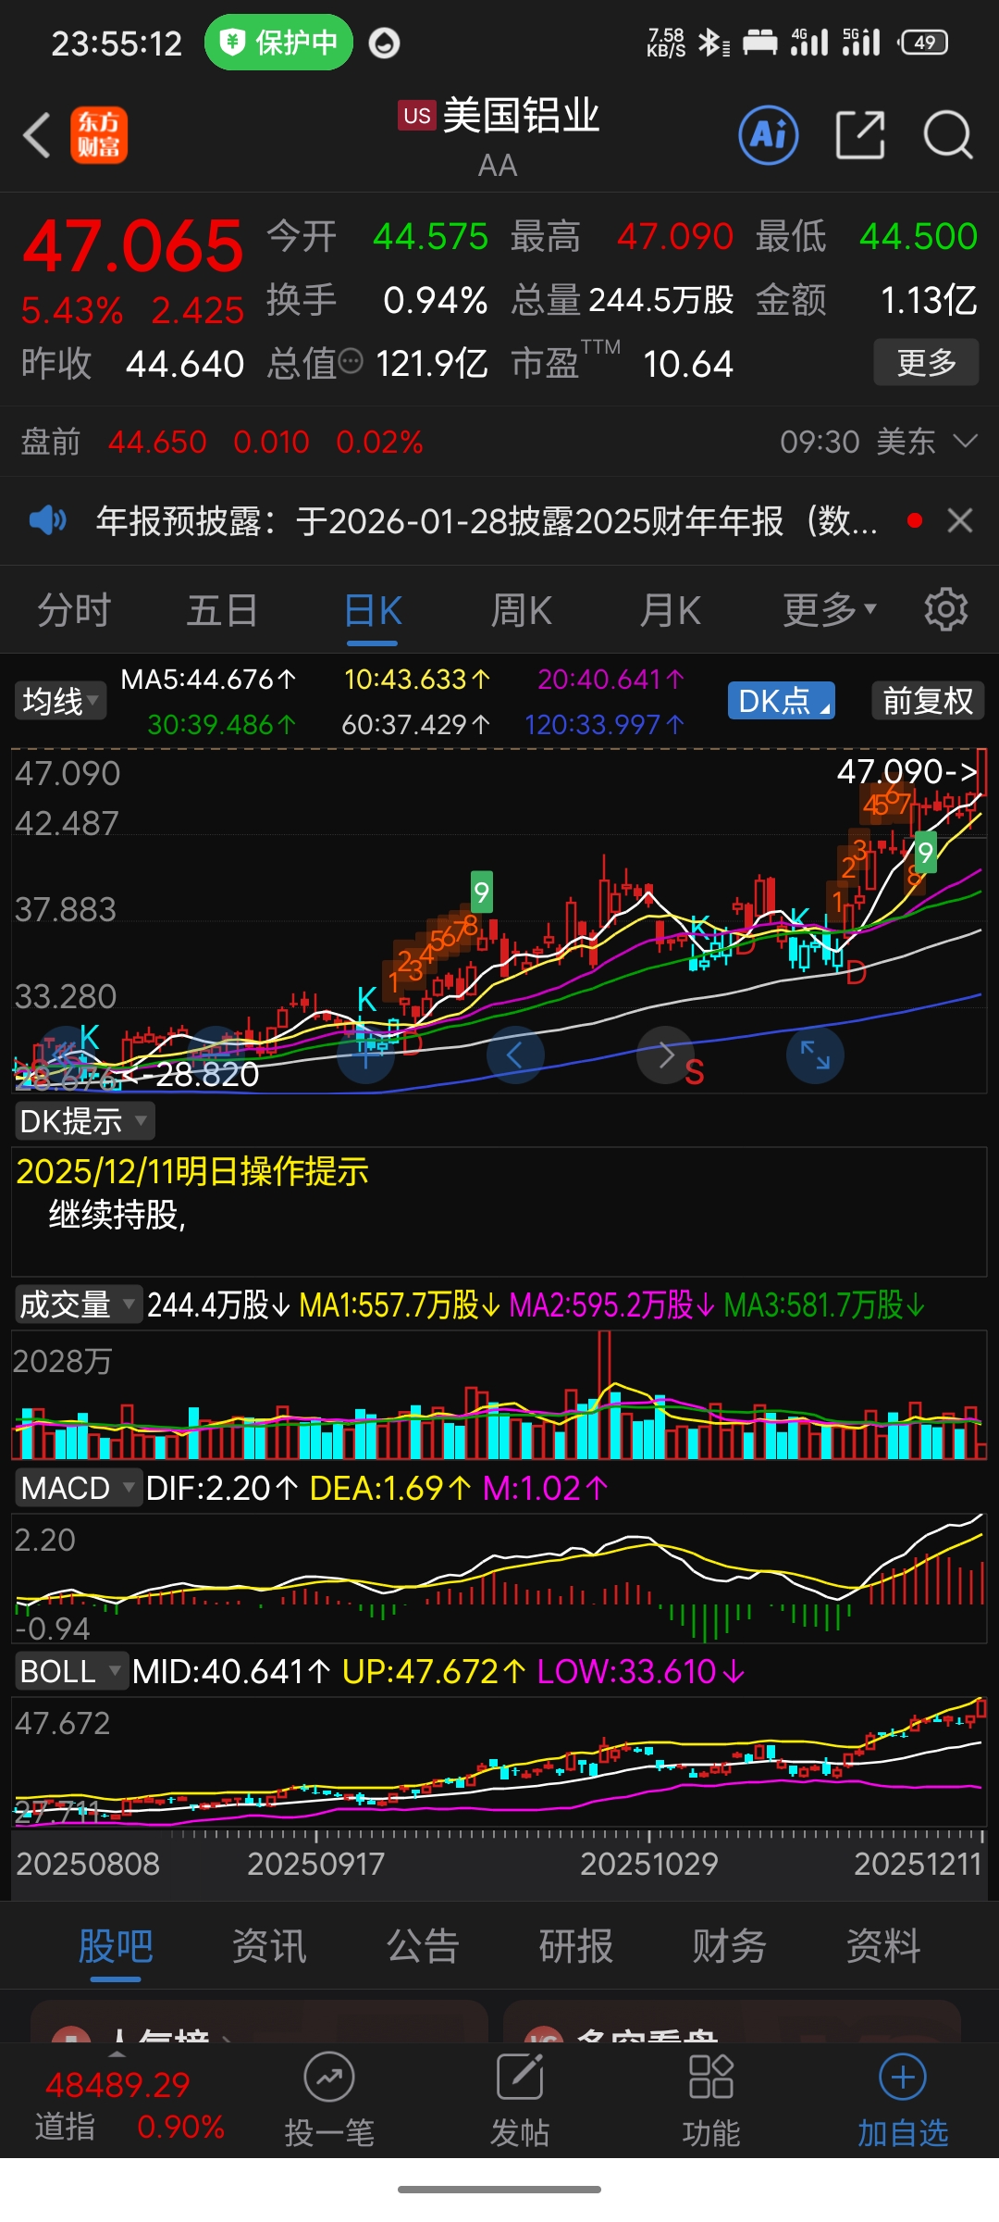Dismiss the annual report notice

point(960,520)
